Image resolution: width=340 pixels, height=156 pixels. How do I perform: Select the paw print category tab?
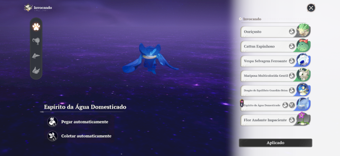36,27
